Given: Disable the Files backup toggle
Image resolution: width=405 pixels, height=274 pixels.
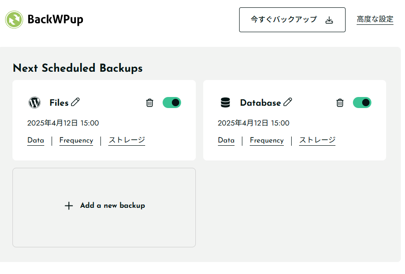Looking at the screenshot, I should (172, 103).
